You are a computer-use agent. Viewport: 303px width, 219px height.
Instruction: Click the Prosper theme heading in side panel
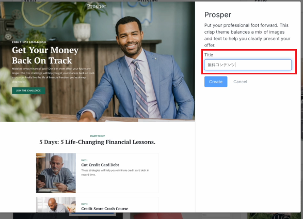coord(218,14)
